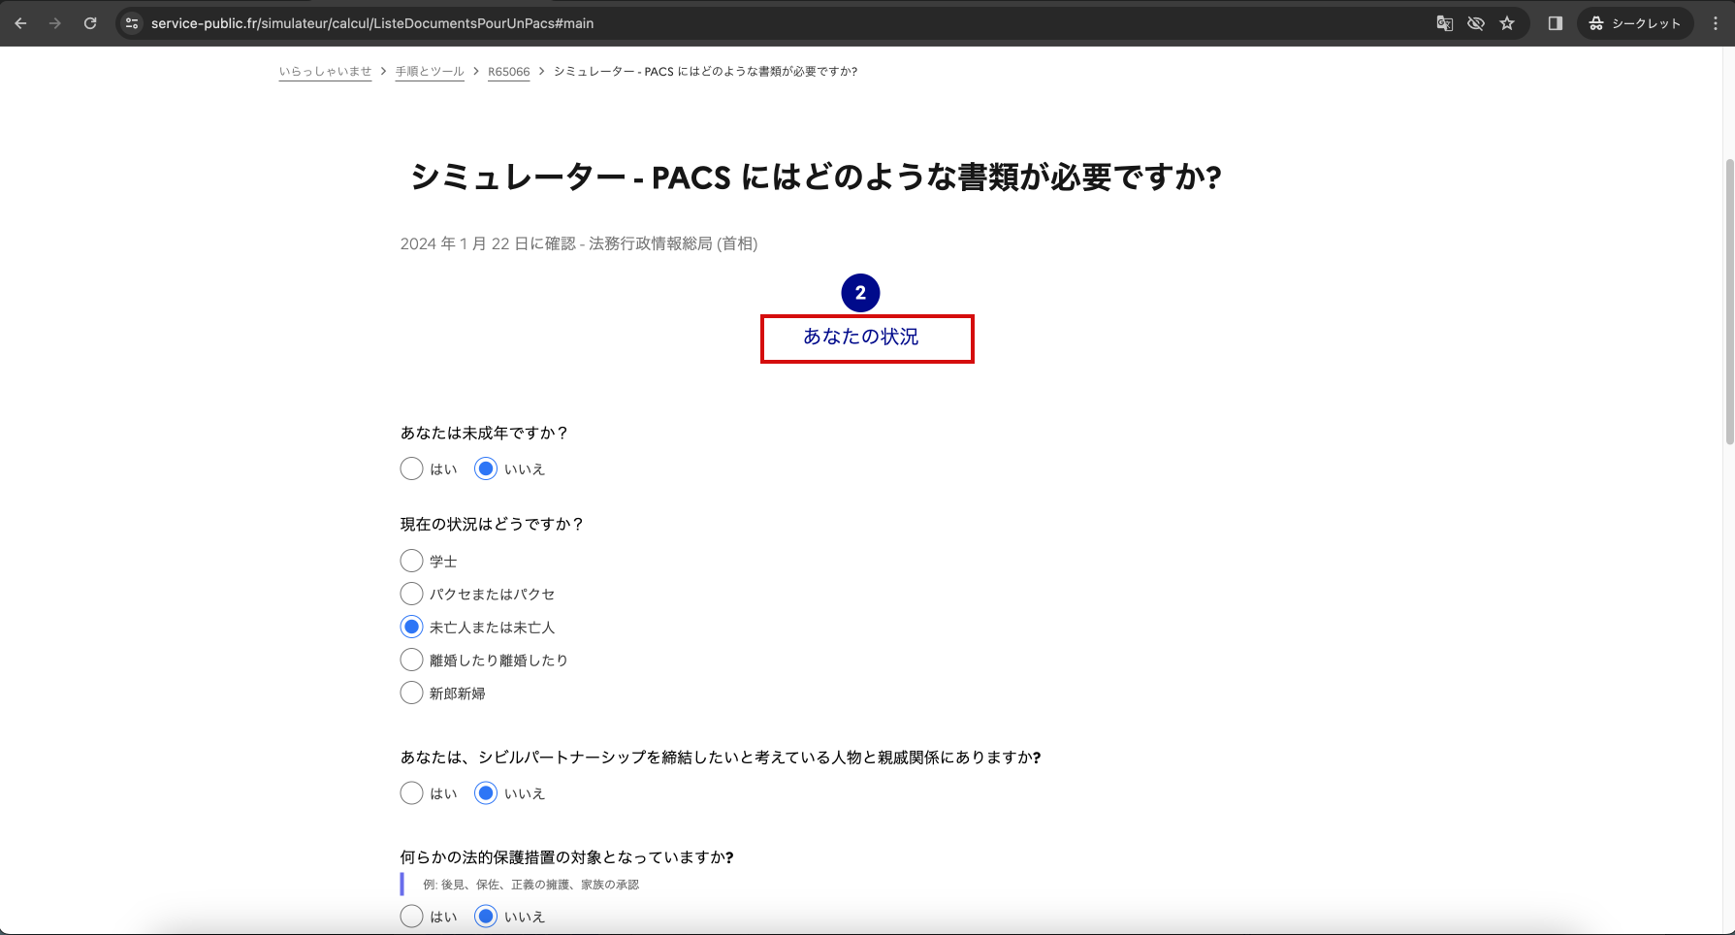Click the address bar URL
The width and height of the screenshot is (1735, 935).
(x=372, y=23)
